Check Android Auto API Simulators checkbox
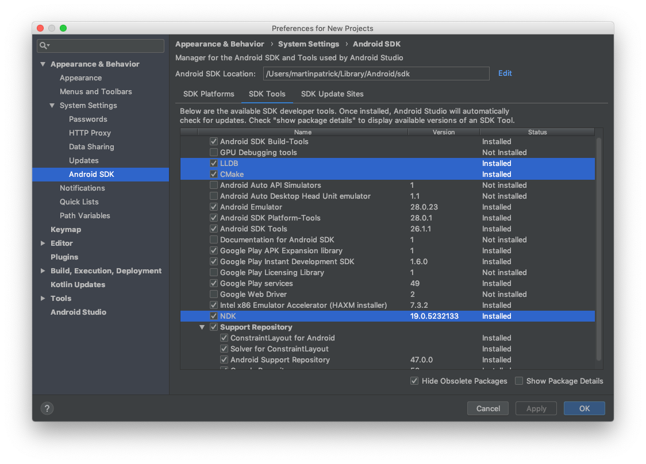 coord(213,185)
